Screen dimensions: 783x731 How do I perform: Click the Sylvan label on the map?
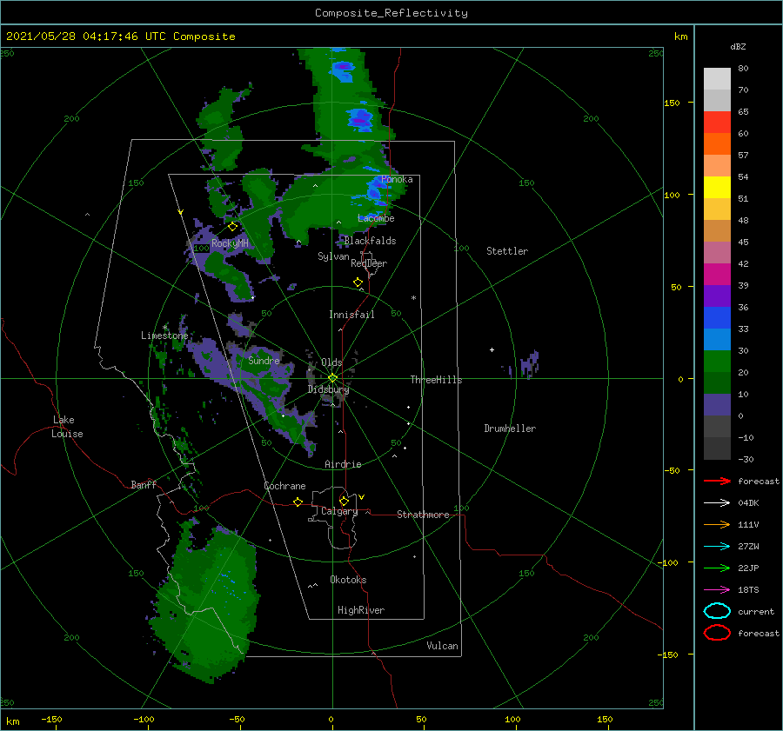click(x=333, y=256)
